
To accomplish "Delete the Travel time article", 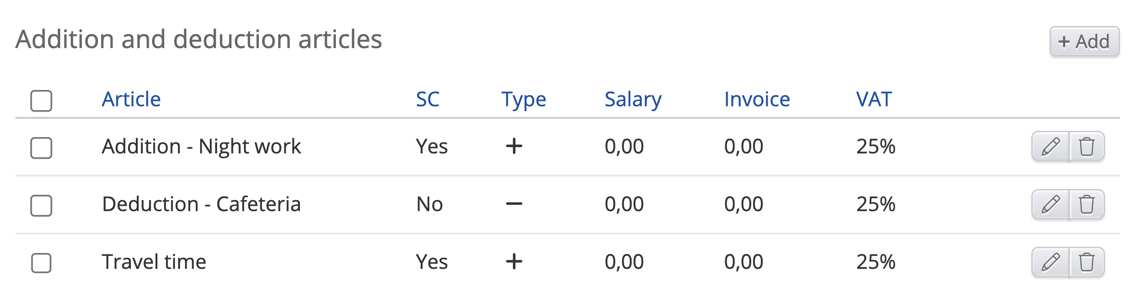I will click(1087, 262).
